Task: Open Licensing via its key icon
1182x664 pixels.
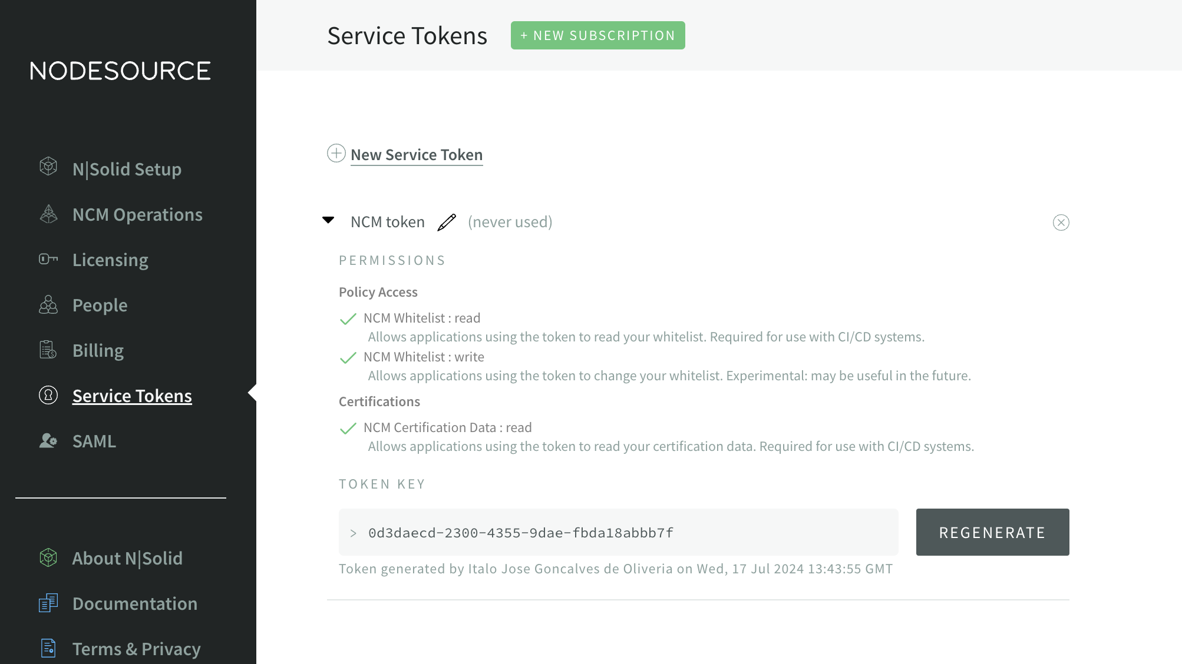Action: tap(48, 258)
